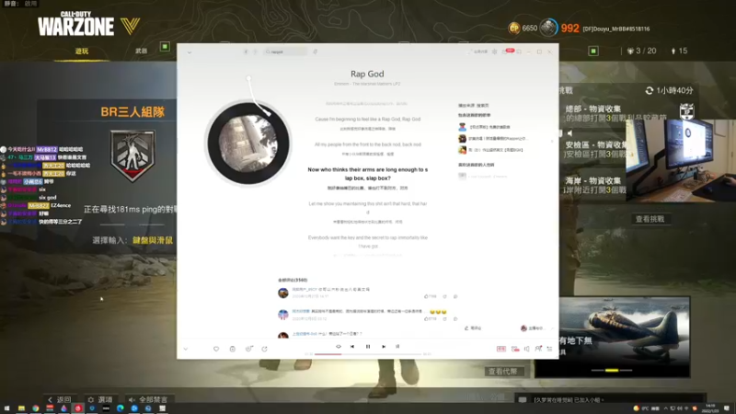Click the song playback progress bar
736x414 pixels.
[x=367, y=354]
